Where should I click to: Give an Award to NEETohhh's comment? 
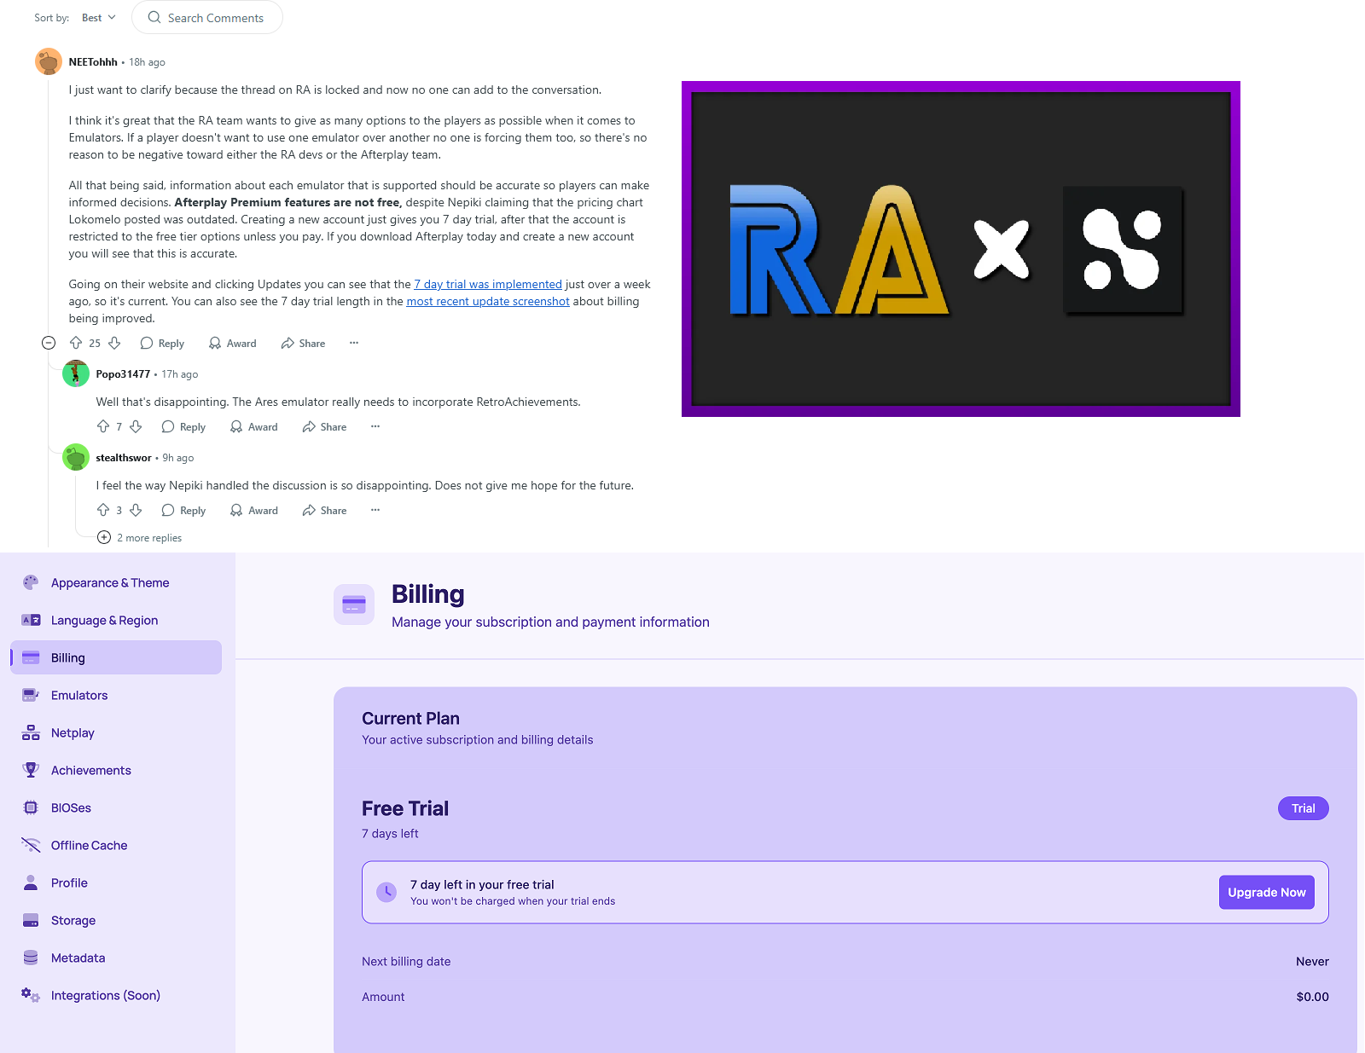pos(232,344)
